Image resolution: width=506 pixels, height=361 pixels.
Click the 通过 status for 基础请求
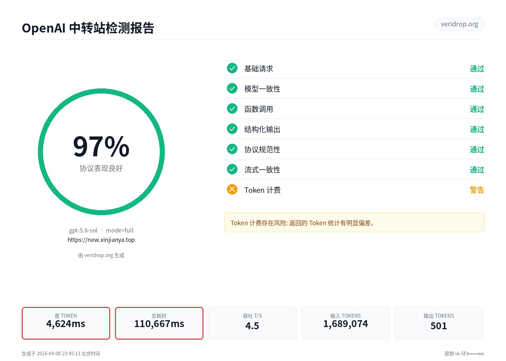click(477, 69)
